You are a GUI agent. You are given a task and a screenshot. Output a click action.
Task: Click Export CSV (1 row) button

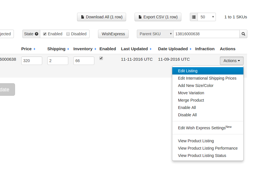coord(158,17)
